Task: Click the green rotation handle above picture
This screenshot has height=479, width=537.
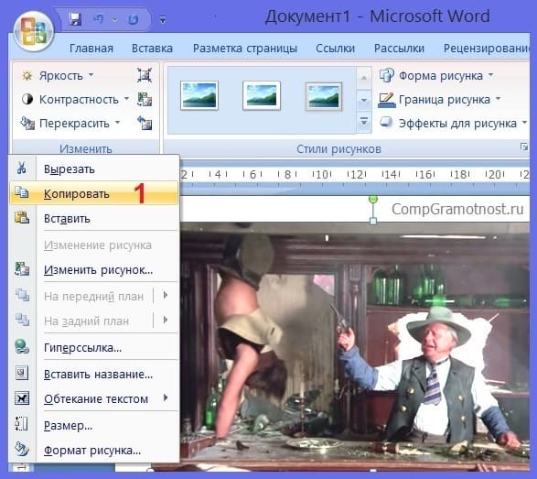Action: pyautogui.click(x=373, y=199)
